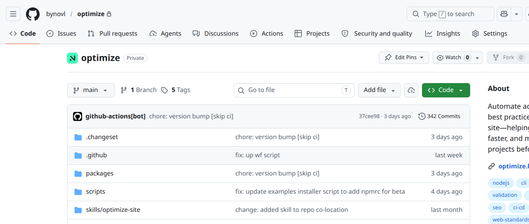Open the Edit Pins dropdown

[404, 57]
